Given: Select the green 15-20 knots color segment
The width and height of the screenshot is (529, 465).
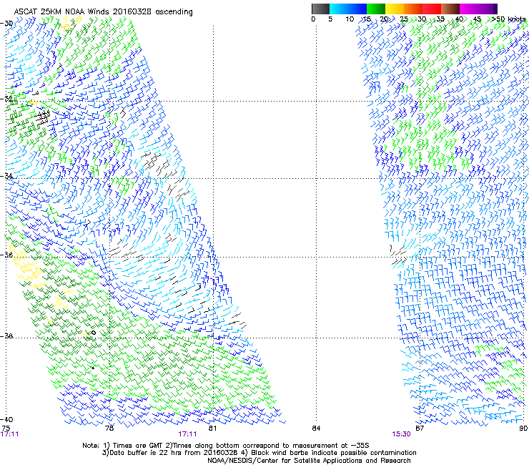Looking at the screenshot, I should tap(376, 9).
